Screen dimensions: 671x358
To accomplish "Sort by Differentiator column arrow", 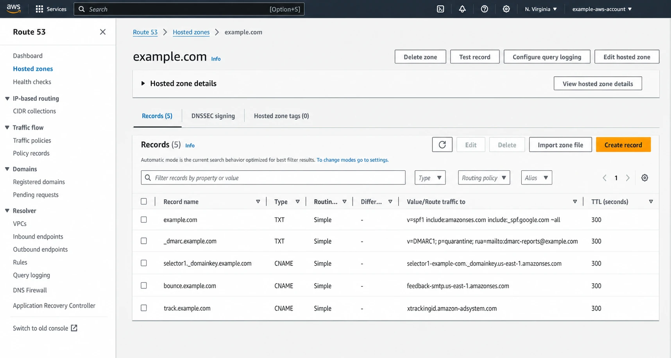I will click(390, 202).
